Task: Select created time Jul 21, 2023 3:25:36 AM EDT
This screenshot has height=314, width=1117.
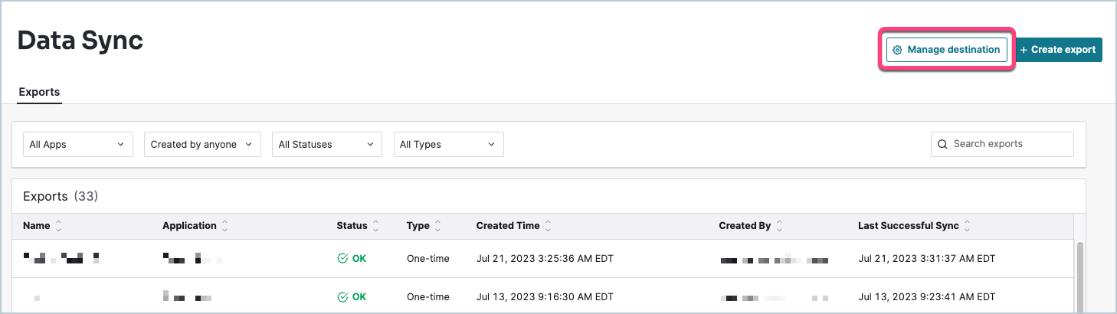Action: point(545,259)
